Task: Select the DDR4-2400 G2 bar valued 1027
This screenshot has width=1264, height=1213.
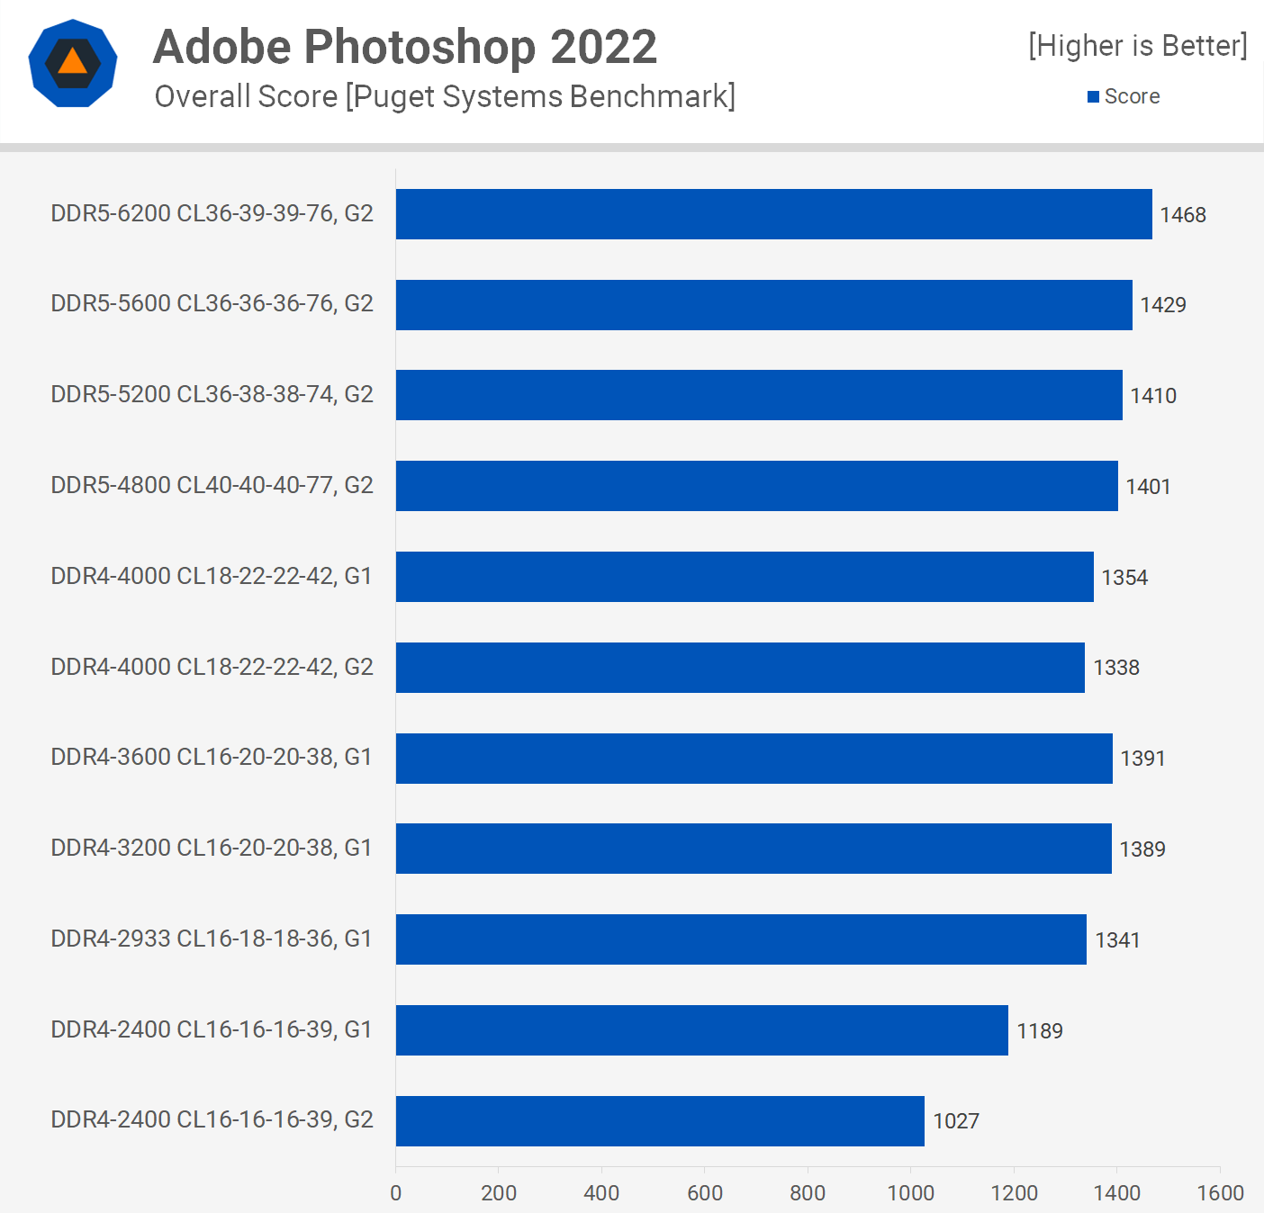Action: pyautogui.click(x=660, y=1121)
